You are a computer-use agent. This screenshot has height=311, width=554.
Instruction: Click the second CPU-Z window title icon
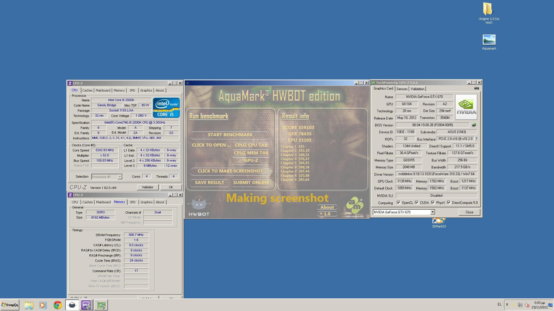(x=70, y=195)
